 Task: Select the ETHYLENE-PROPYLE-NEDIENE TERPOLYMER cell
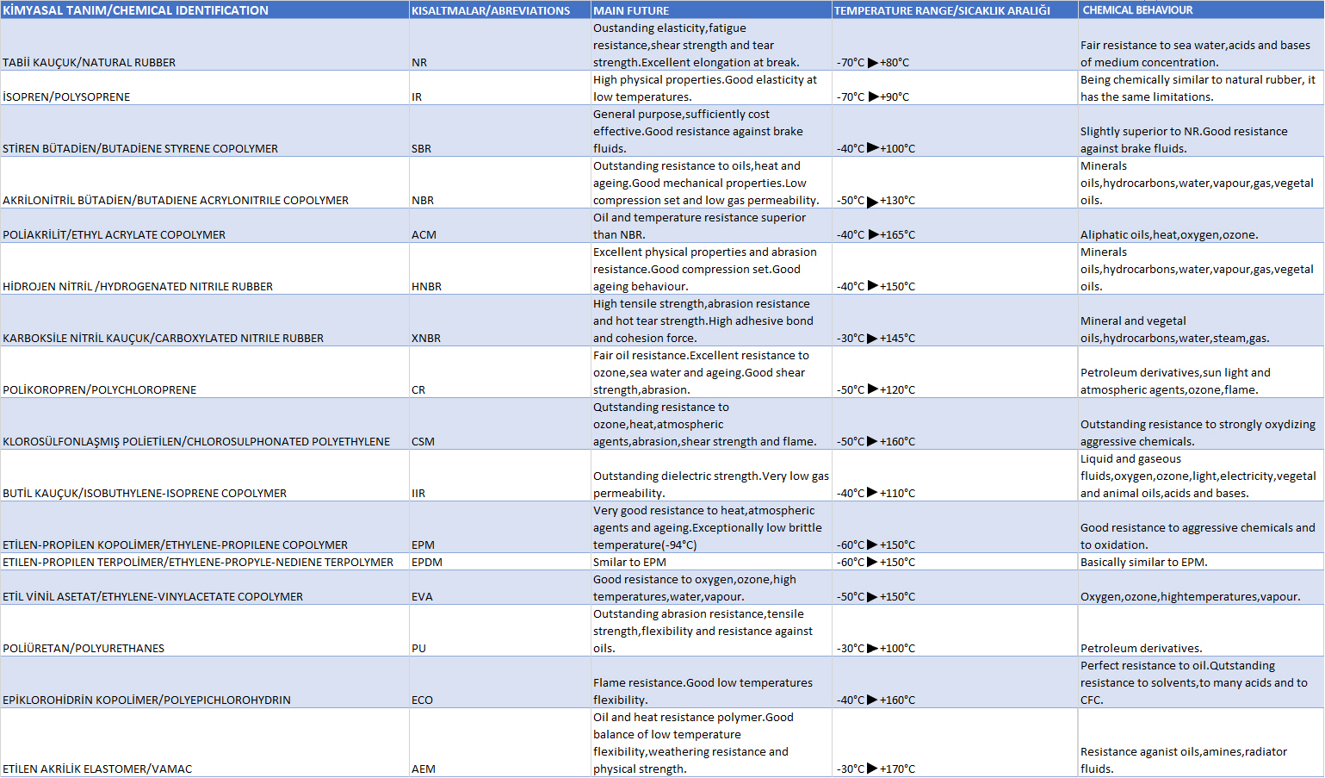[205, 562]
